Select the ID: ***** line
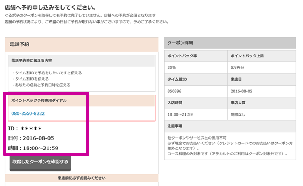This screenshot has width=303, height=186. coord(25,129)
